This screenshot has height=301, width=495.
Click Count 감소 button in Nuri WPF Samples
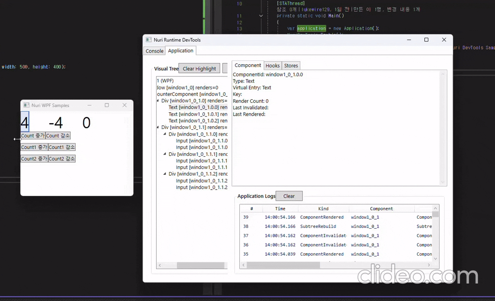[x=58, y=136]
